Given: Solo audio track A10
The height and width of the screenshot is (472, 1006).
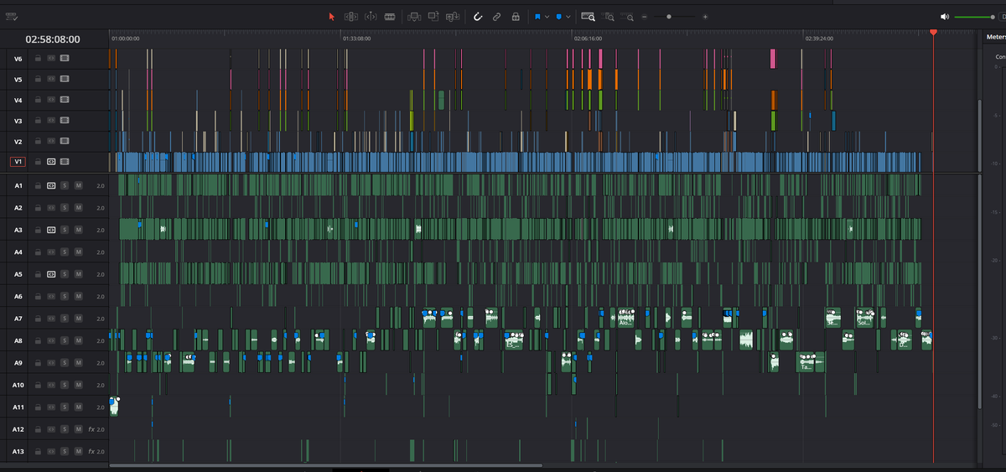Looking at the screenshot, I should click(65, 385).
